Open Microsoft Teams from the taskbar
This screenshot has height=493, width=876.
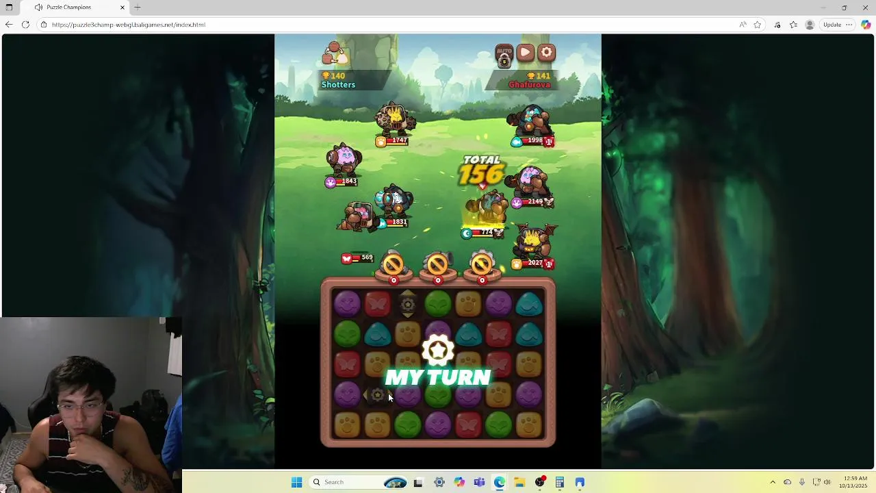[479, 482]
